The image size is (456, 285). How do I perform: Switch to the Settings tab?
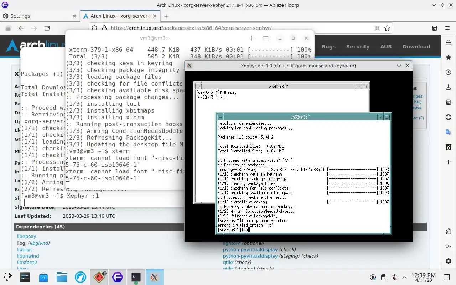pyautogui.click(x=39, y=16)
